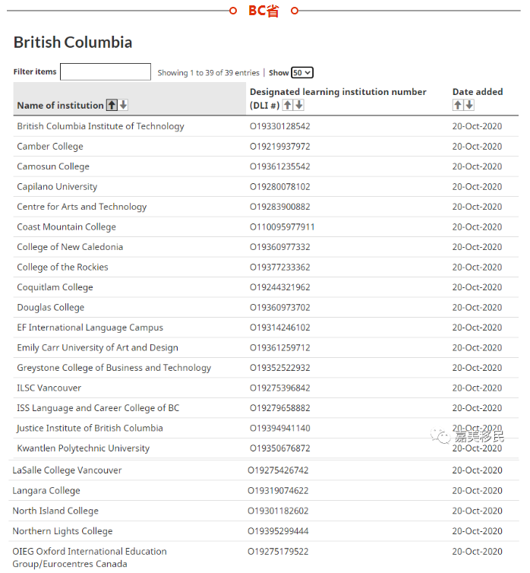Sort institution names ascending with up arrow
Image resolution: width=530 pixels, height=573 pixels.
coord(112,105)
